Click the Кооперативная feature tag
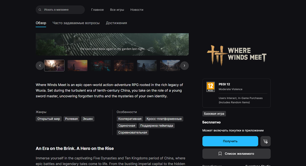The width and height of the screenshot is (306, 166). click(x=130, y=119)
